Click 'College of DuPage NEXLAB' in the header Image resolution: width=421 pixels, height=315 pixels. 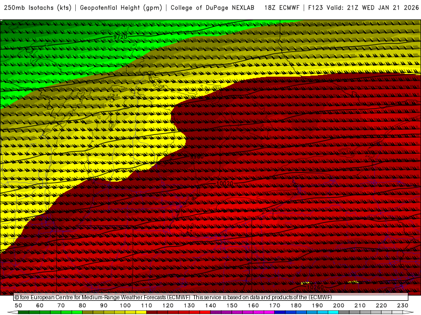click(213, 8)
